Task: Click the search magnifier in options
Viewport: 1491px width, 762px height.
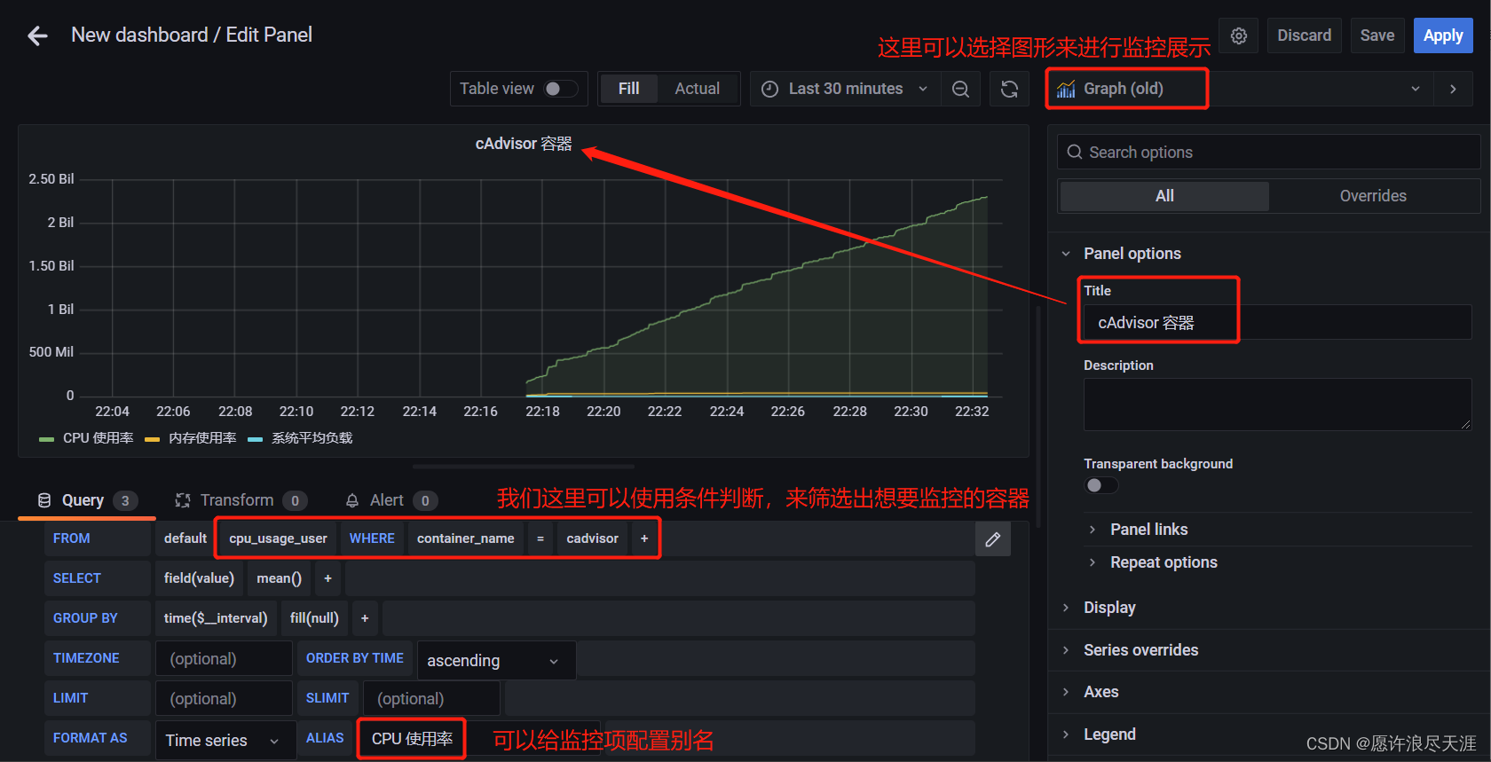Action: 1075,152
